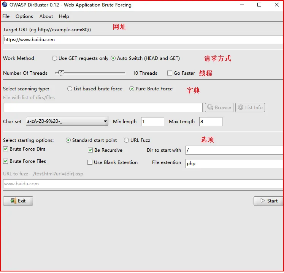Click the Dir to start with field
The height and width of the screenshot is (273, 284).
(234, 150)
